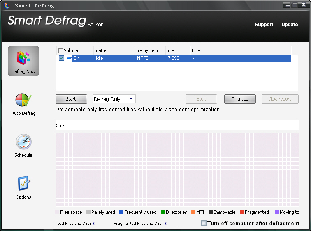
Task: Click the Fragmented red swatch
Action: (x=242, y=212)
